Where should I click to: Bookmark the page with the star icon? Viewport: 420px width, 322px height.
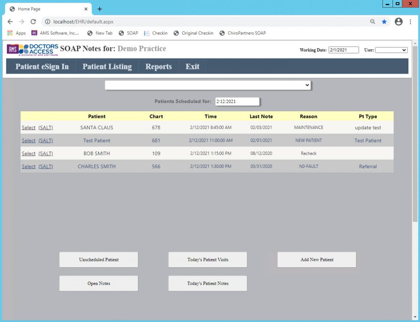pyautogui.click(x=384, y=21)
